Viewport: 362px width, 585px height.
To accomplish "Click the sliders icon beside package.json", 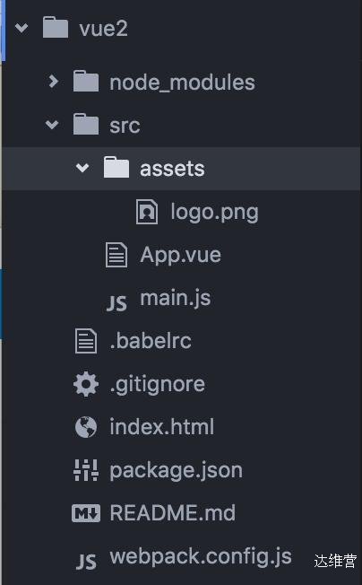I will pyautogui.click(x=86, y=470).
